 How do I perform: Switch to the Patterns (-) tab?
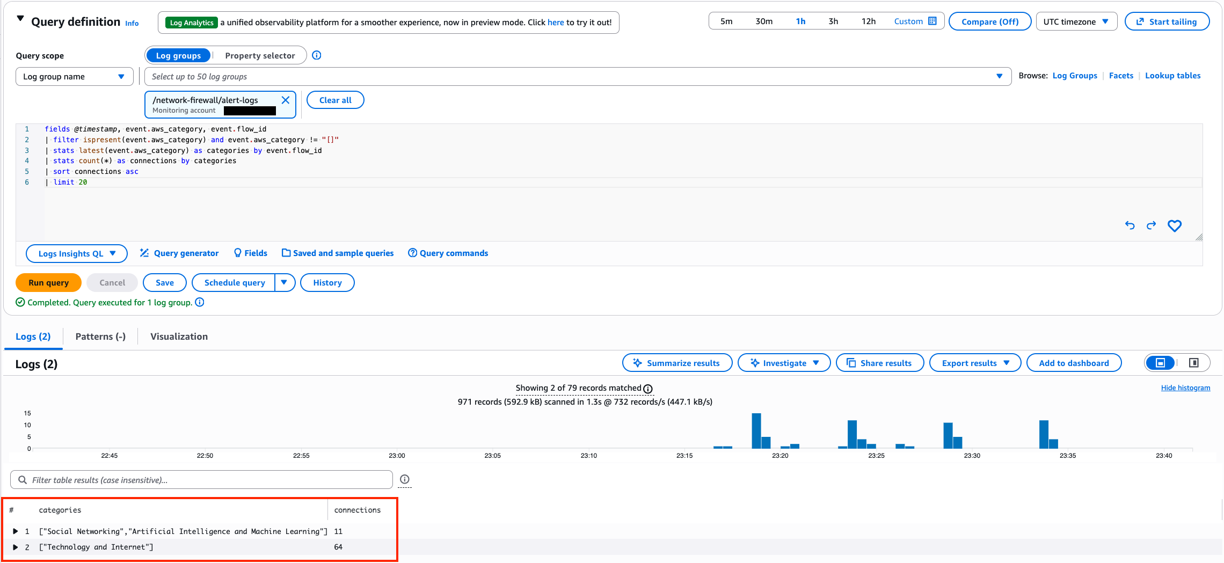(100, 337)
